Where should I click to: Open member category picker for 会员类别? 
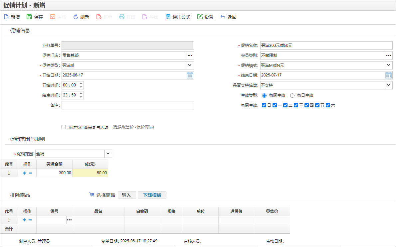pyautogui.click(x=388, y=55)
